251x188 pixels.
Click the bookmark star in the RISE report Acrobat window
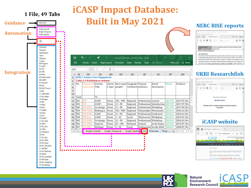[201, 40]
